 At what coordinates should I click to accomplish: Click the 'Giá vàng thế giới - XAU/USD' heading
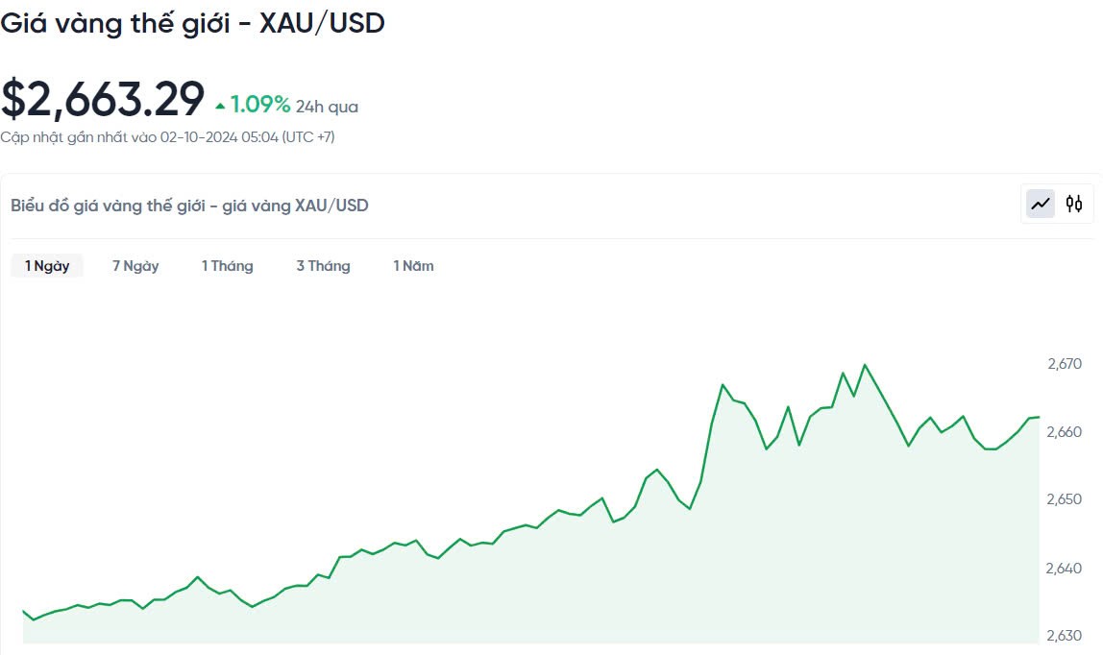coord(192,23)
